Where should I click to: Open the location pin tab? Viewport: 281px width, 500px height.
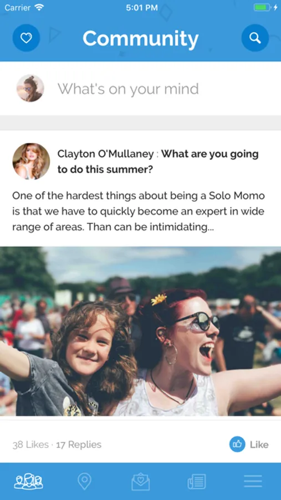coord(84,481)
